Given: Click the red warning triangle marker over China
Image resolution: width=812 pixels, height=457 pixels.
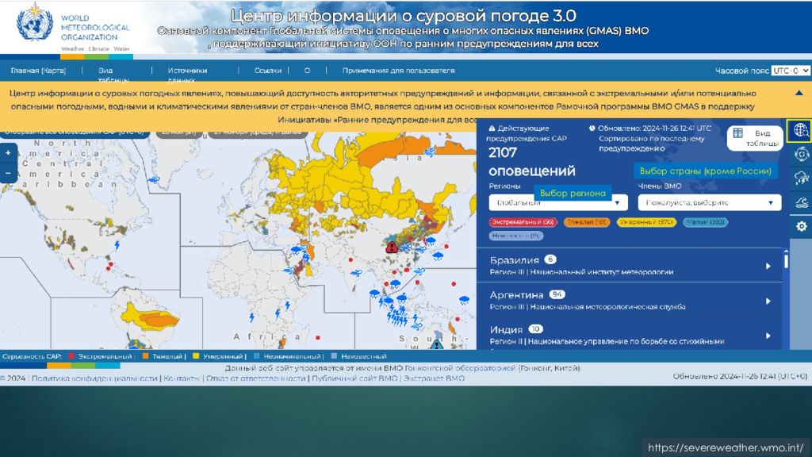Looking at the screenshot, I should 392,248.
